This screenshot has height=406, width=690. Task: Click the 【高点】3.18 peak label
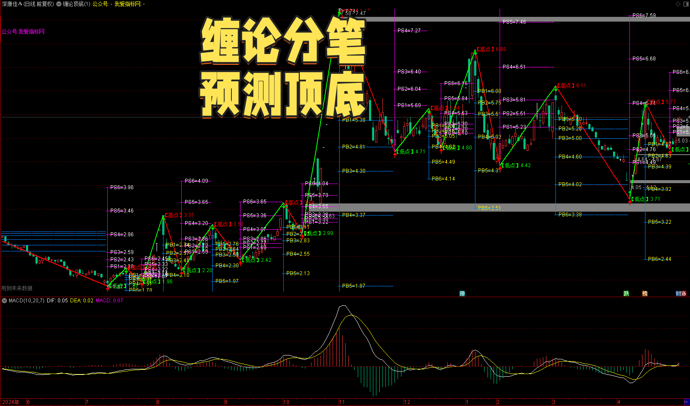tap(229, 225)
